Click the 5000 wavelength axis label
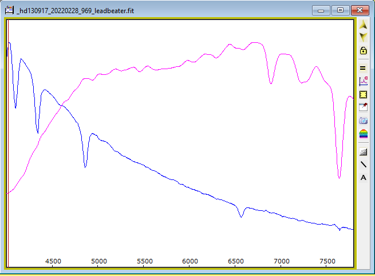Image resolution: width=375 pixels, height=276 pixels. (99, 261)
